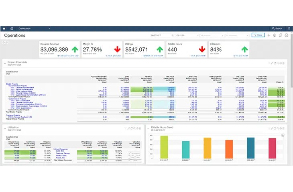Click the filter icon in Billable Hours Trend header

tap(269, 128)
